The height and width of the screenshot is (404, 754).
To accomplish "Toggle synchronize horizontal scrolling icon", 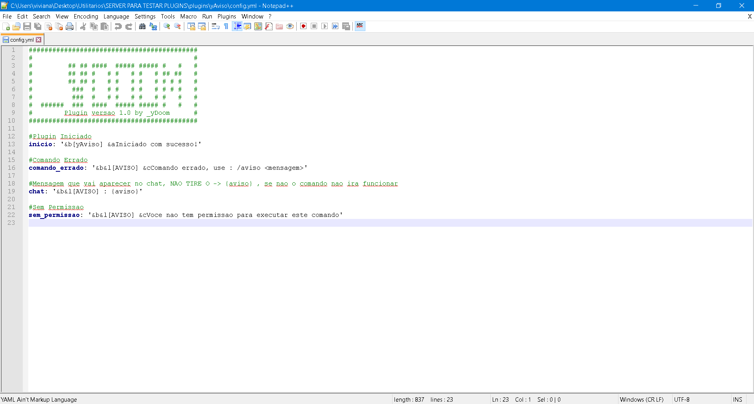I will coord(202,26).
